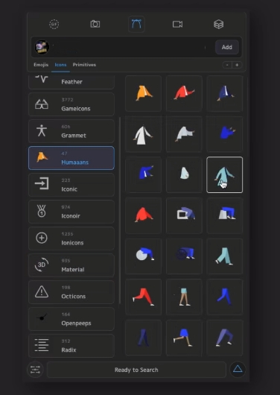Select the camera image mode icon
280x395 pixels.
95,24
